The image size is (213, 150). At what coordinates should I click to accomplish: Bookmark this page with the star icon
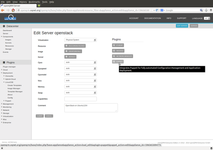coord(151,10)
